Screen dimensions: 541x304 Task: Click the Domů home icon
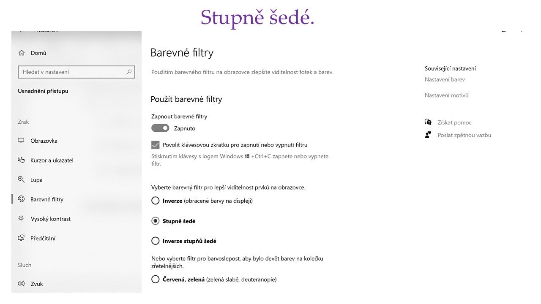click(22, 53)
